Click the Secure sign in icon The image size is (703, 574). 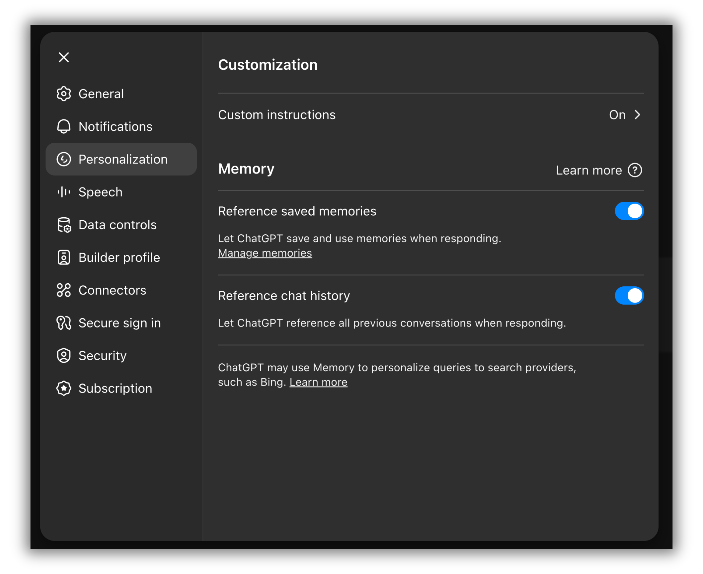tap(64, 323)
